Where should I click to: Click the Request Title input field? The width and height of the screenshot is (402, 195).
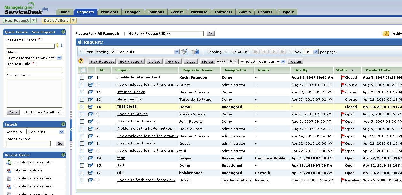pyautogui.click(x=34, y=69)
